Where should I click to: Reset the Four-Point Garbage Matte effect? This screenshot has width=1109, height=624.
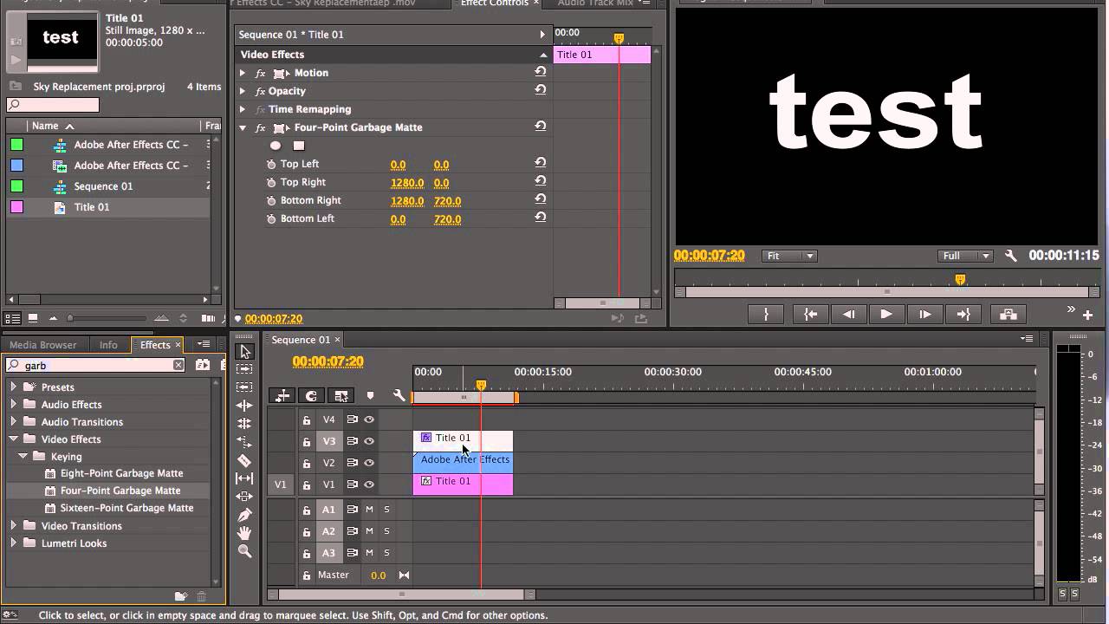[x=541, y=127]
